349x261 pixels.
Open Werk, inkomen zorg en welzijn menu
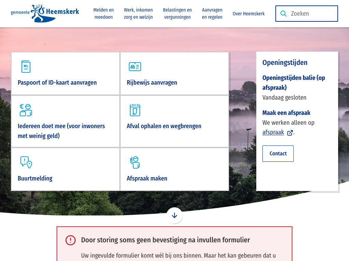tap(138, 14)
